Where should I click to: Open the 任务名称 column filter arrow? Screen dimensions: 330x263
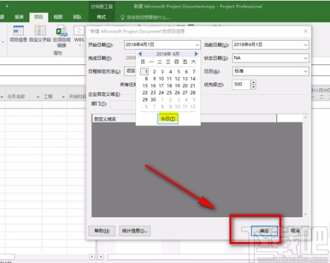[x=38, y=97]
